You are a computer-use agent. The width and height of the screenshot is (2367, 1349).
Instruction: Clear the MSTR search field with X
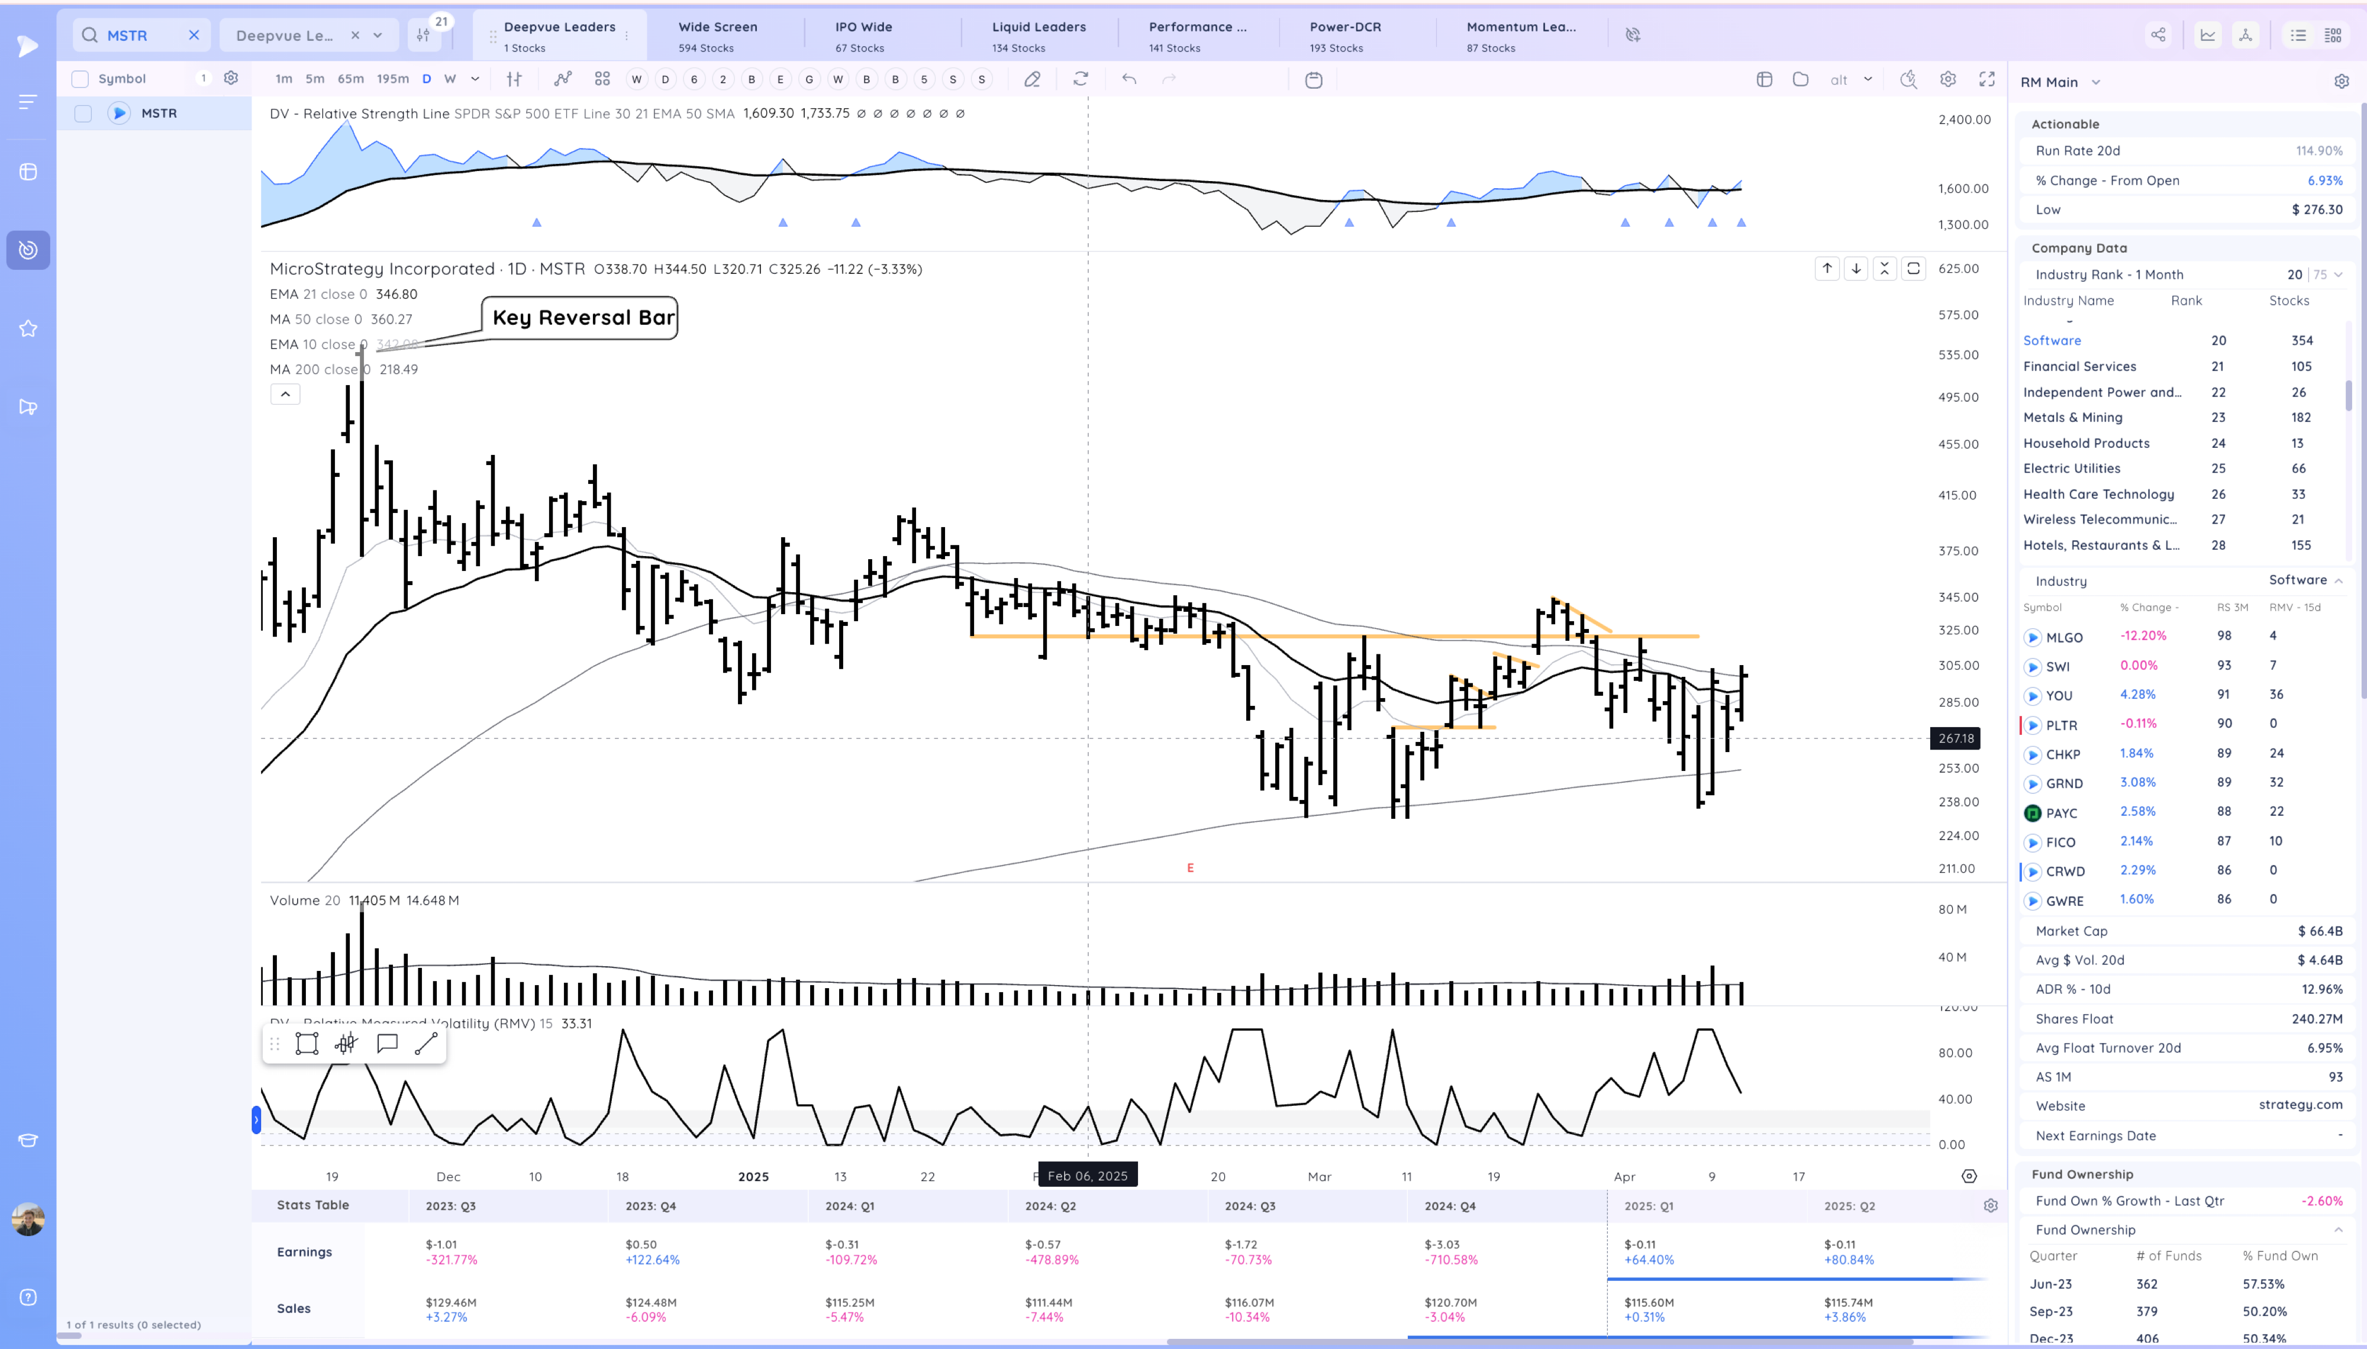click(194, 35)
